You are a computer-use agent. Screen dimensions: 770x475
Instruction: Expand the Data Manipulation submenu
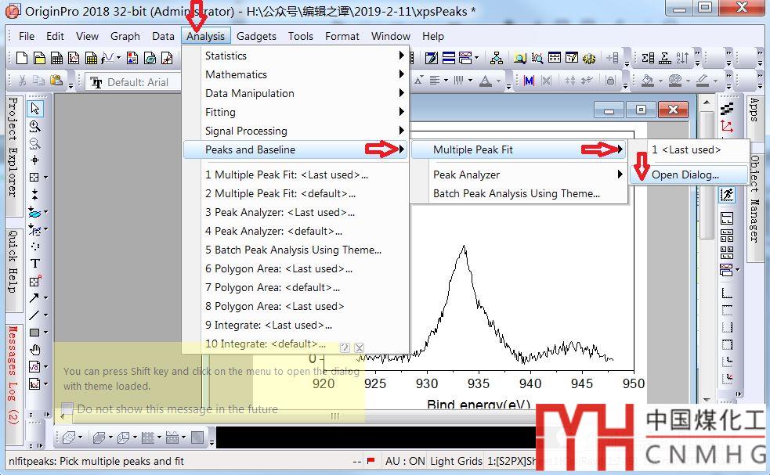295,93
